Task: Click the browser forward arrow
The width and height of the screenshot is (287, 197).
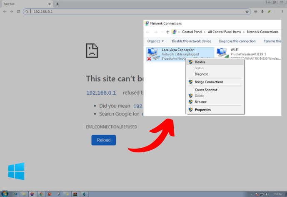Action: [12, 12]
